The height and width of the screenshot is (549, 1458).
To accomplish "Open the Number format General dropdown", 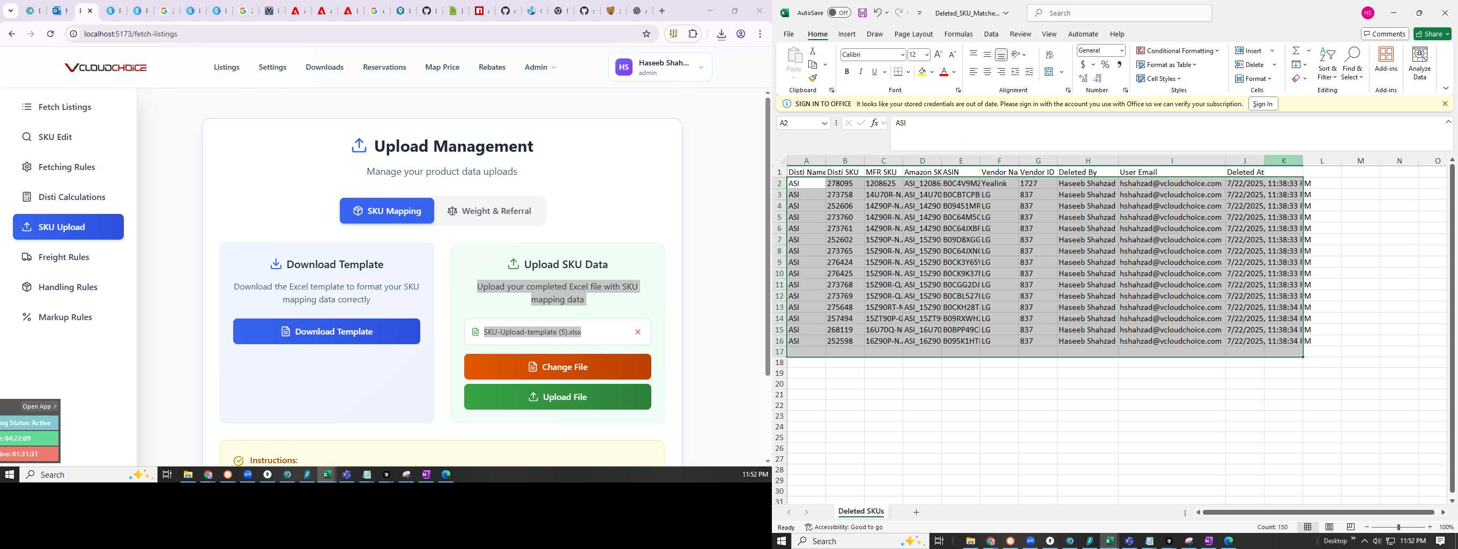I will [1121, 50].
